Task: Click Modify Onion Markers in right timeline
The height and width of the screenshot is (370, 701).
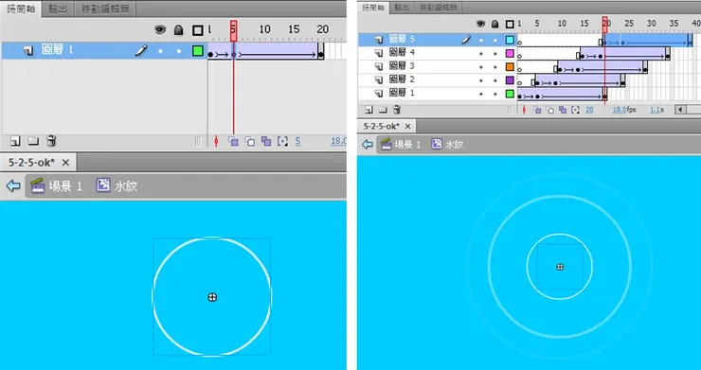Action: tap(576, 110)
